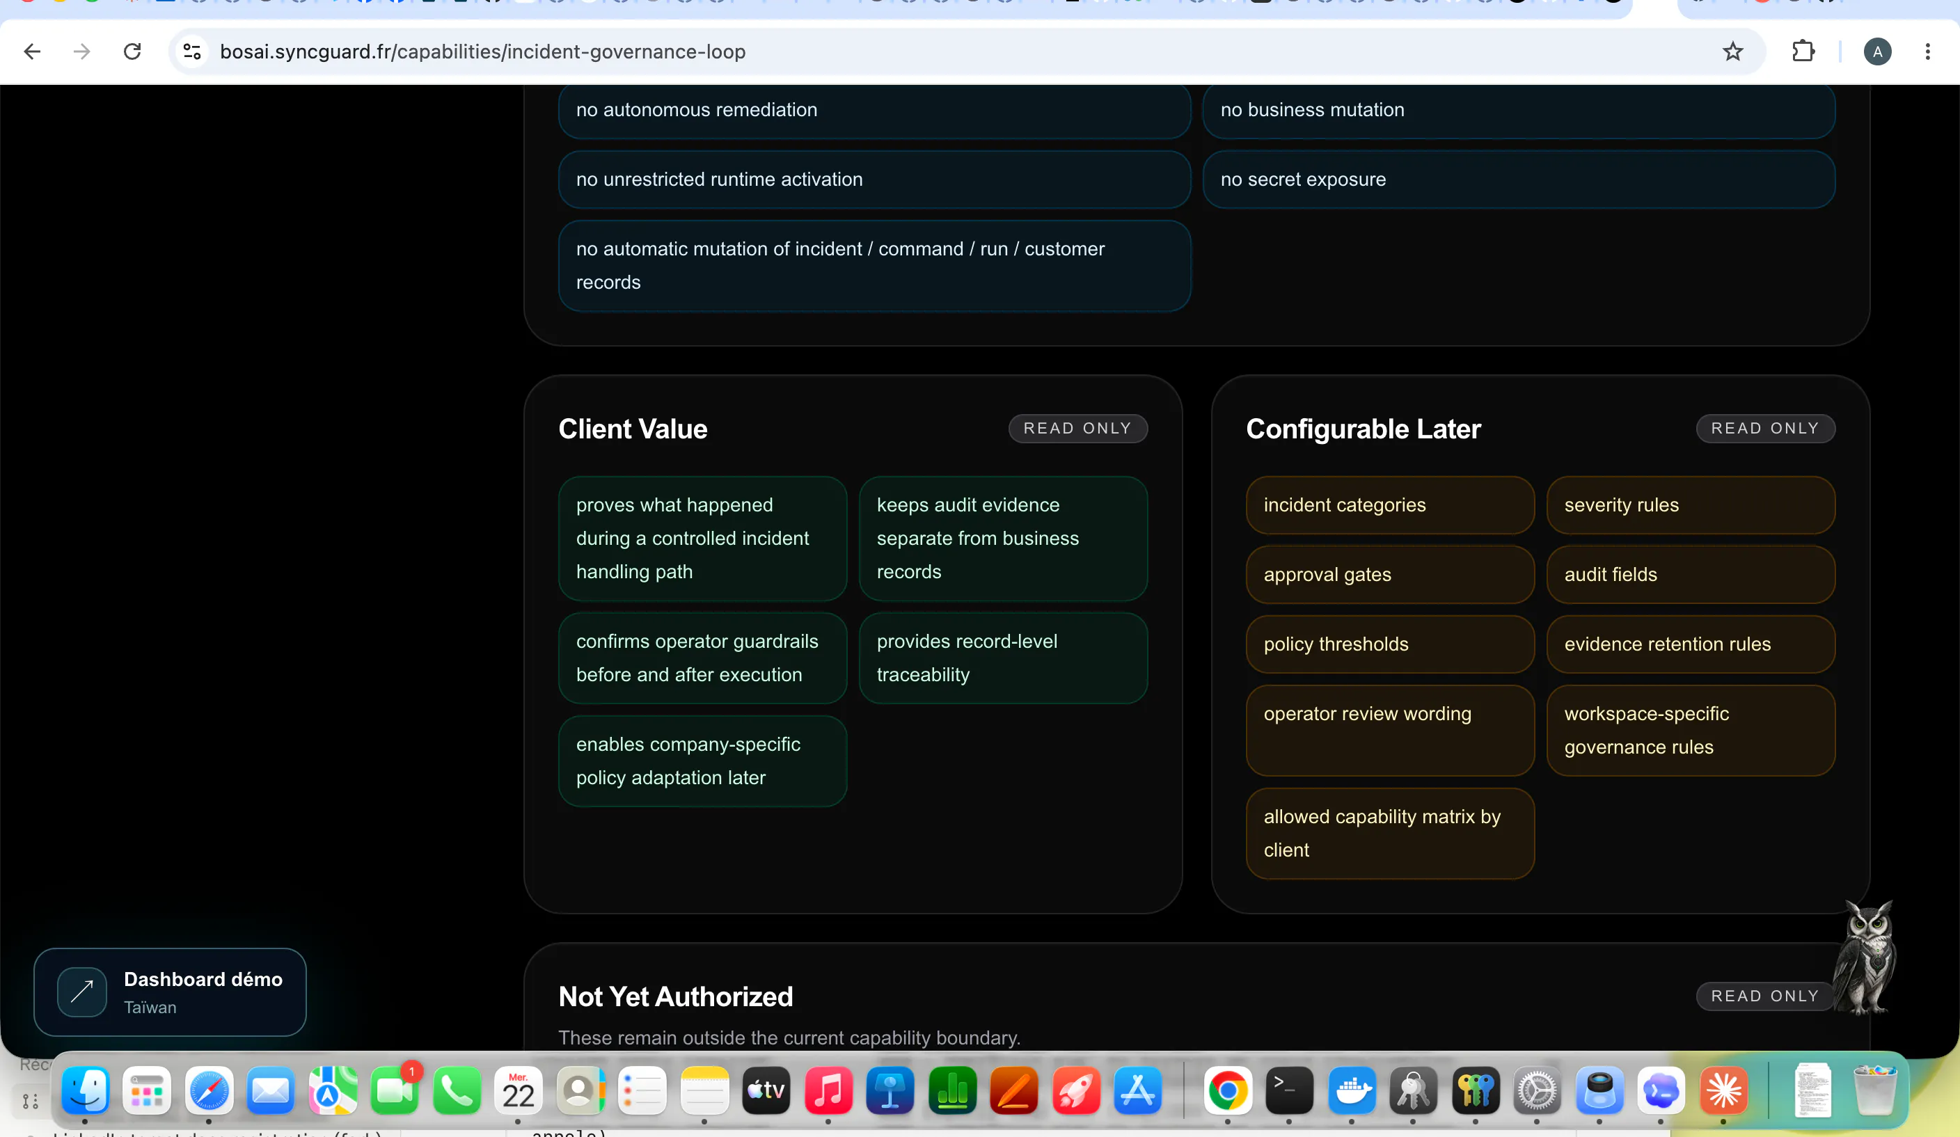
Task: Select the 'incident categories' chip
Action: 1390,504
